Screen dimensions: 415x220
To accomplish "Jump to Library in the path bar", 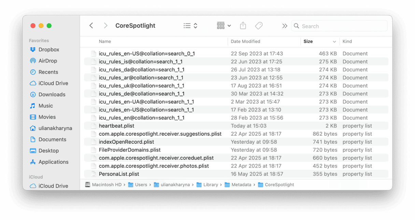I will click(210, 185).
